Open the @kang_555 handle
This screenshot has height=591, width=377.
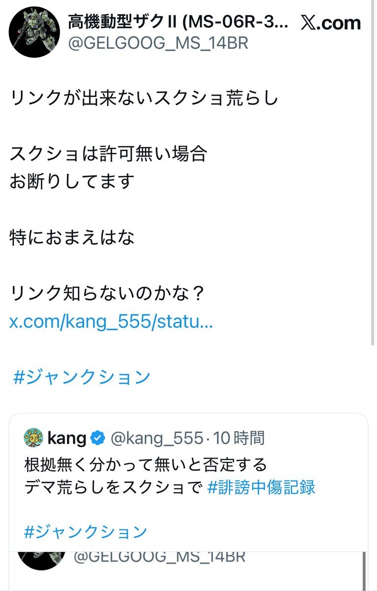[156, 437]
